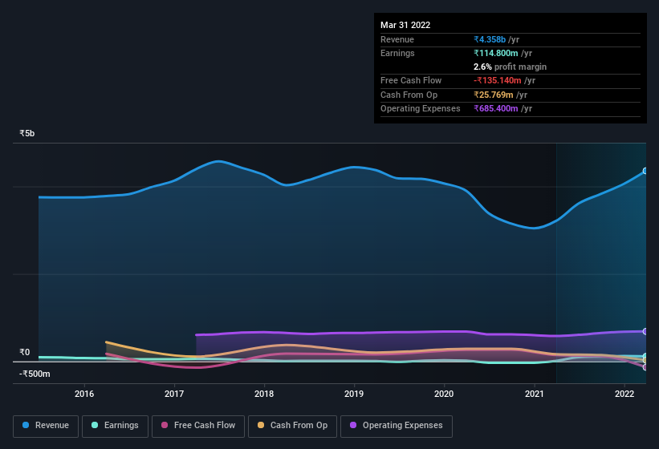Toggle the Earnings series legend button
This screenshot has width=659, height=449.
(x=115, y=426)
